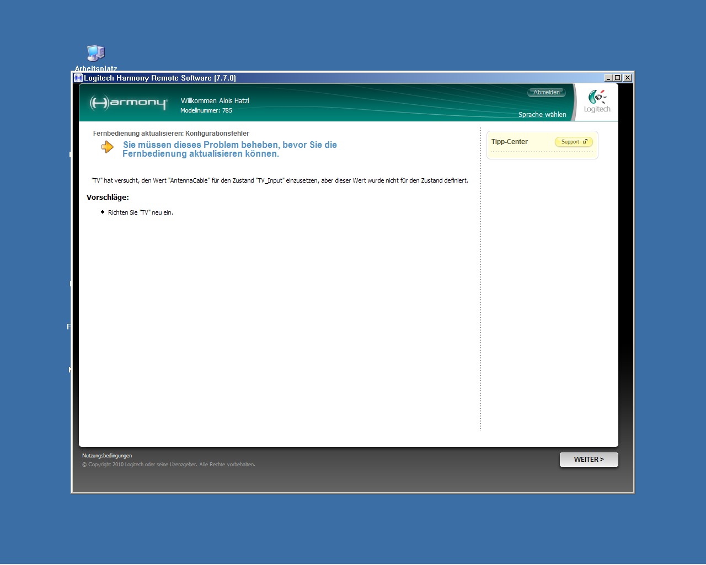Log out using the Abmelden button
This screenshot has height=565, width=706.
click(546, 93)
